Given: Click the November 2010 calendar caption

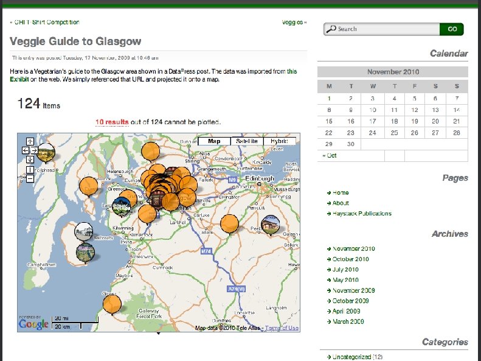Looking at the screenshot, I should click(393, 72).
